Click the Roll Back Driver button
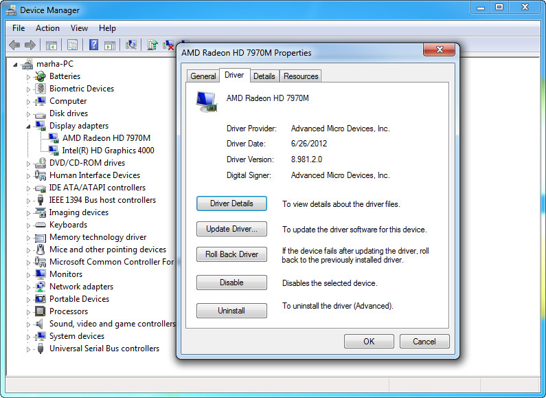 [x=231, y=254]
